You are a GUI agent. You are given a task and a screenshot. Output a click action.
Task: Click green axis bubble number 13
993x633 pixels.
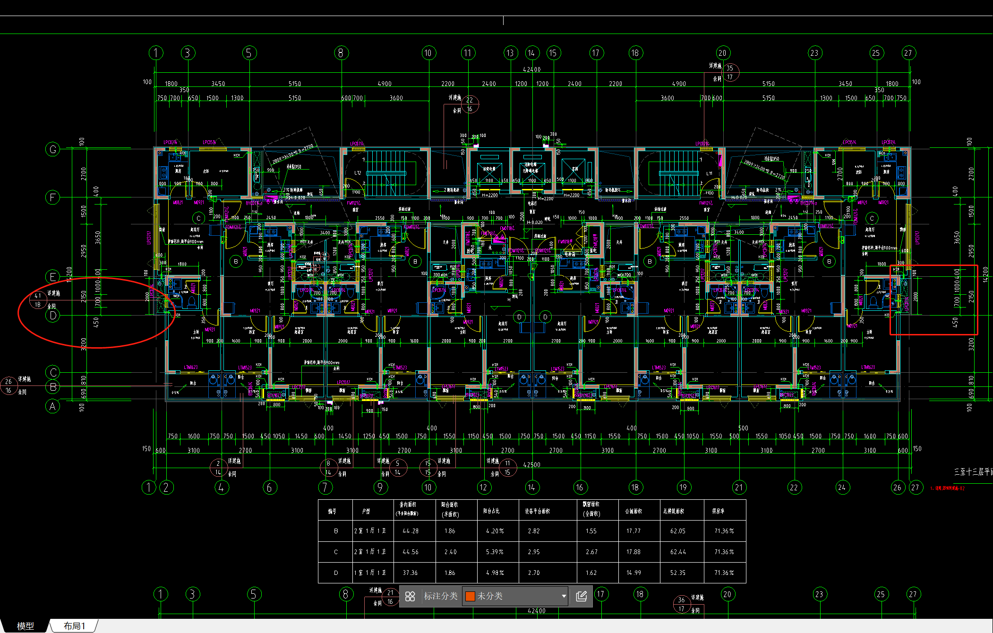(x=510, y=53)
